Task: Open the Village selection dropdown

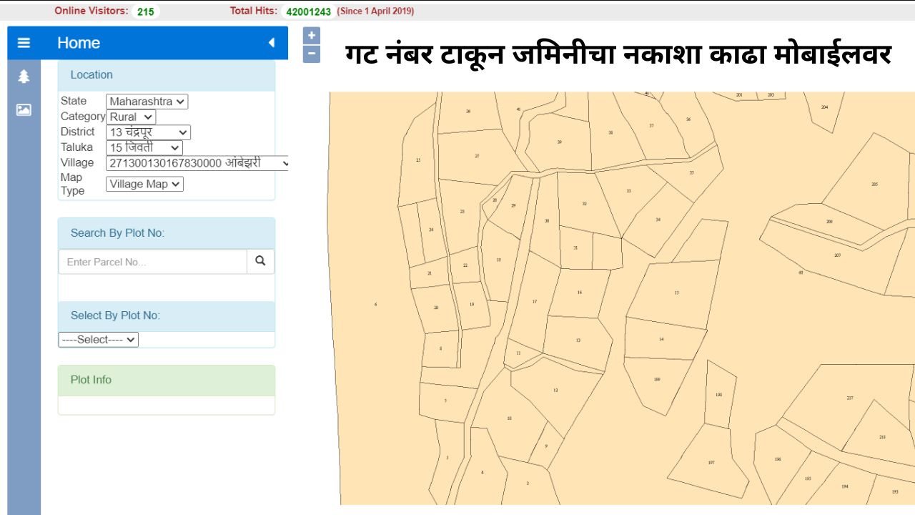Action: [197, 163]
